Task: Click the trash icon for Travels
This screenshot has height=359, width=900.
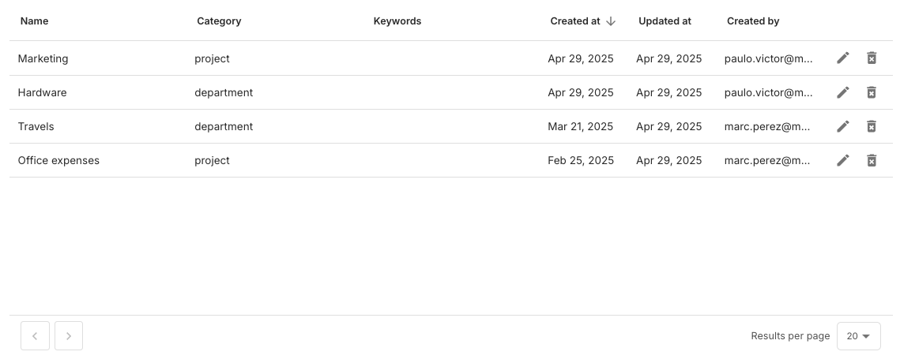Action: 872,126
